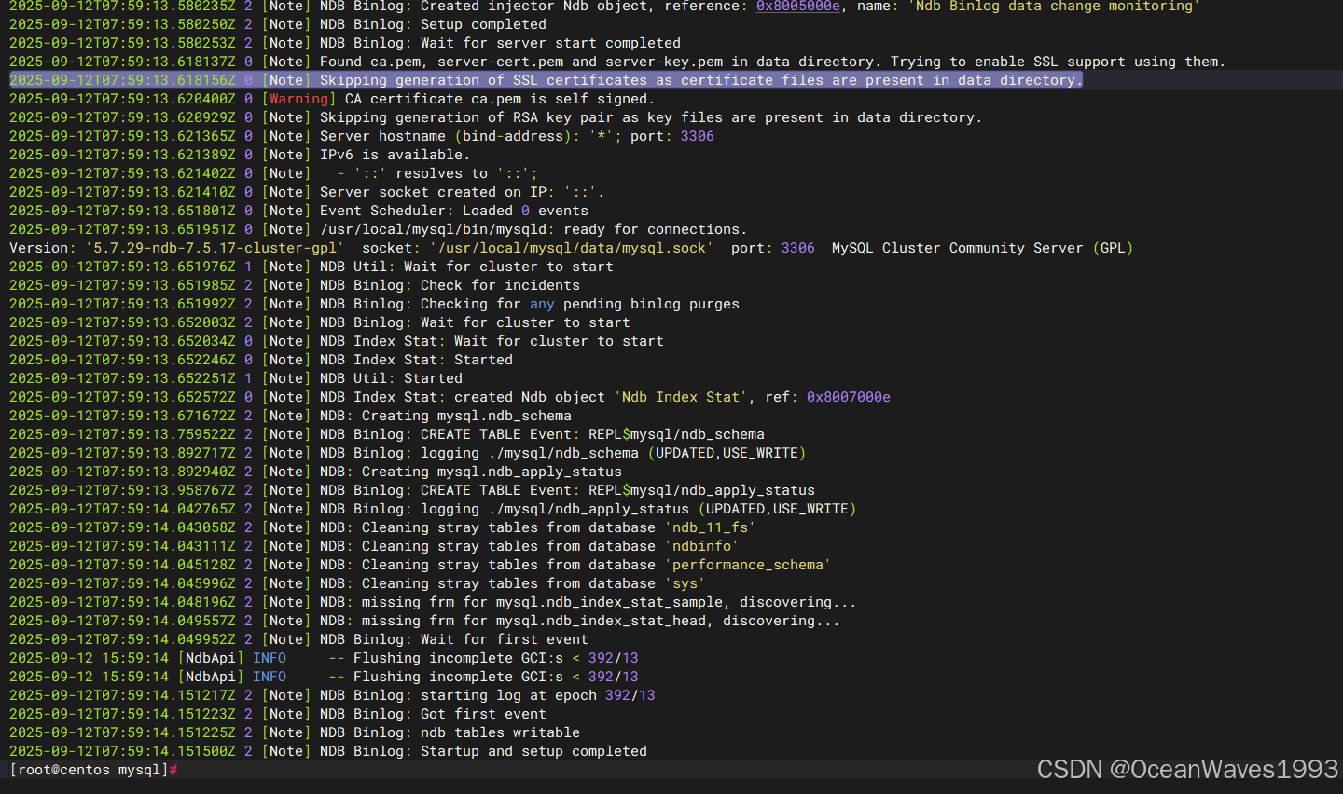Screen dimensions: 1343x794
Task: Click 'missing frm for mysql.ndb_index_stat_head' line
Action: point(424,621)
